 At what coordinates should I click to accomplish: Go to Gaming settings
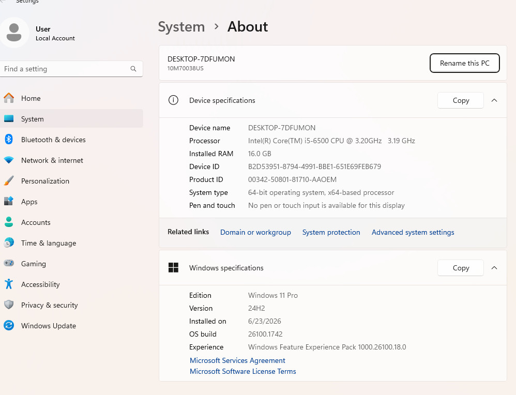[x=71, y=264]
